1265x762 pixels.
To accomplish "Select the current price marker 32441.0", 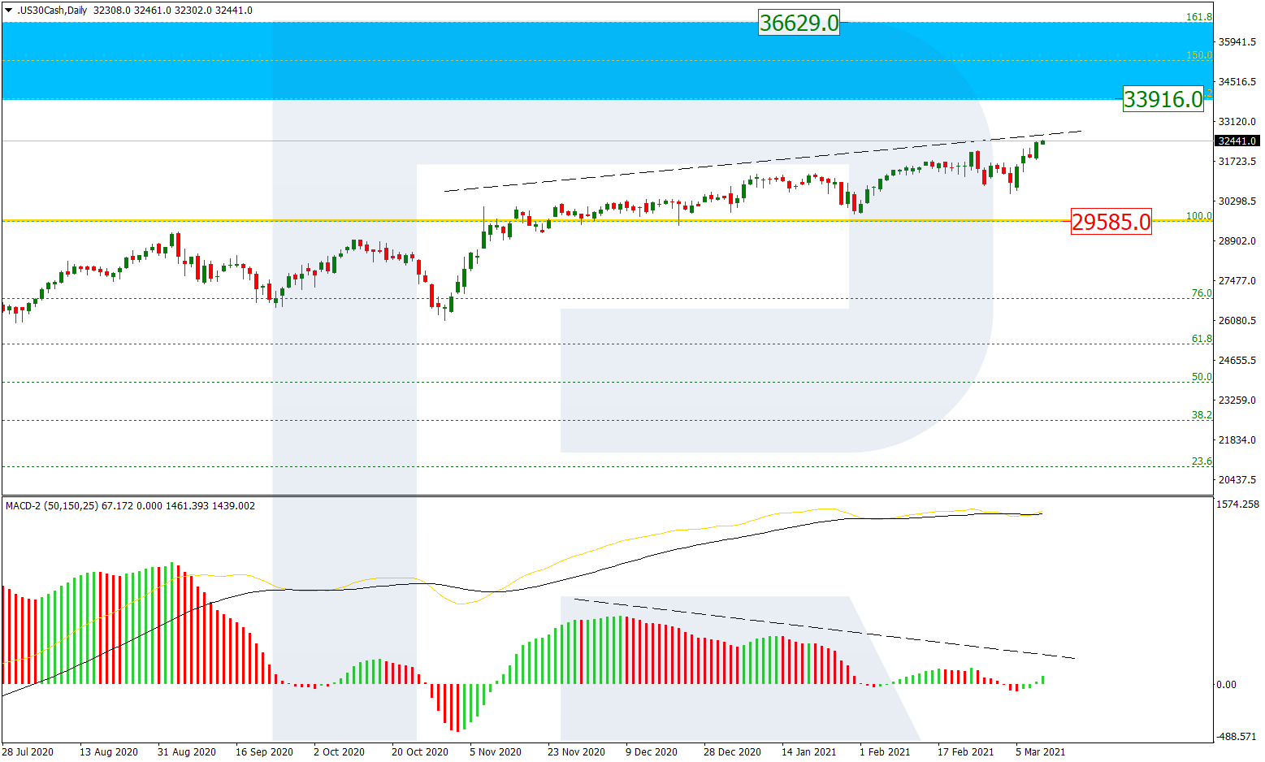I will coord(1237,141).
